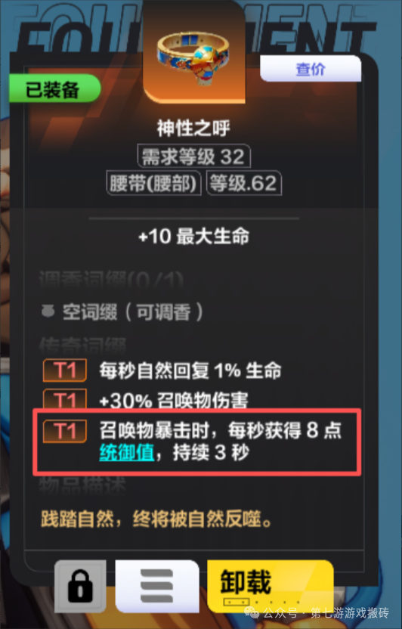The image size is (402, 629).
Task: Click the 需求等级 32 label
Action: tap(194, 156)
